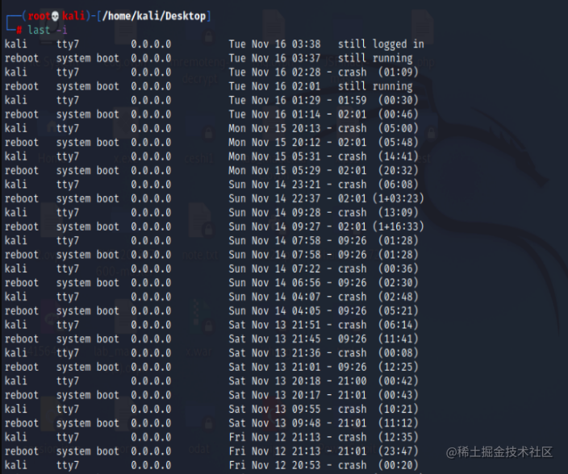The image size is (568, 474).
Task: Click the "Tue Nov 16 02:28" timestamp
Action: (274, 73)
